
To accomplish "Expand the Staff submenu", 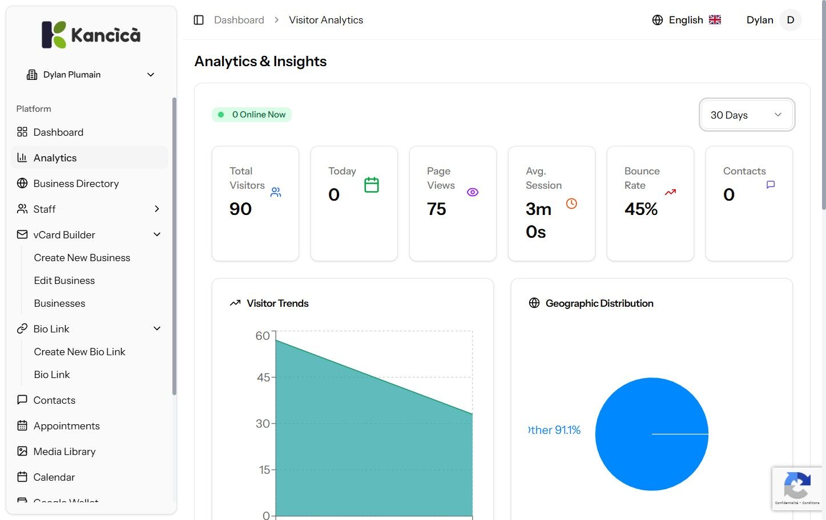I will click(156, 209).
